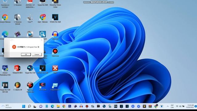Open the Wi-Fi network tray icon
The image size is (197, 111).
(x=177, y=106)
